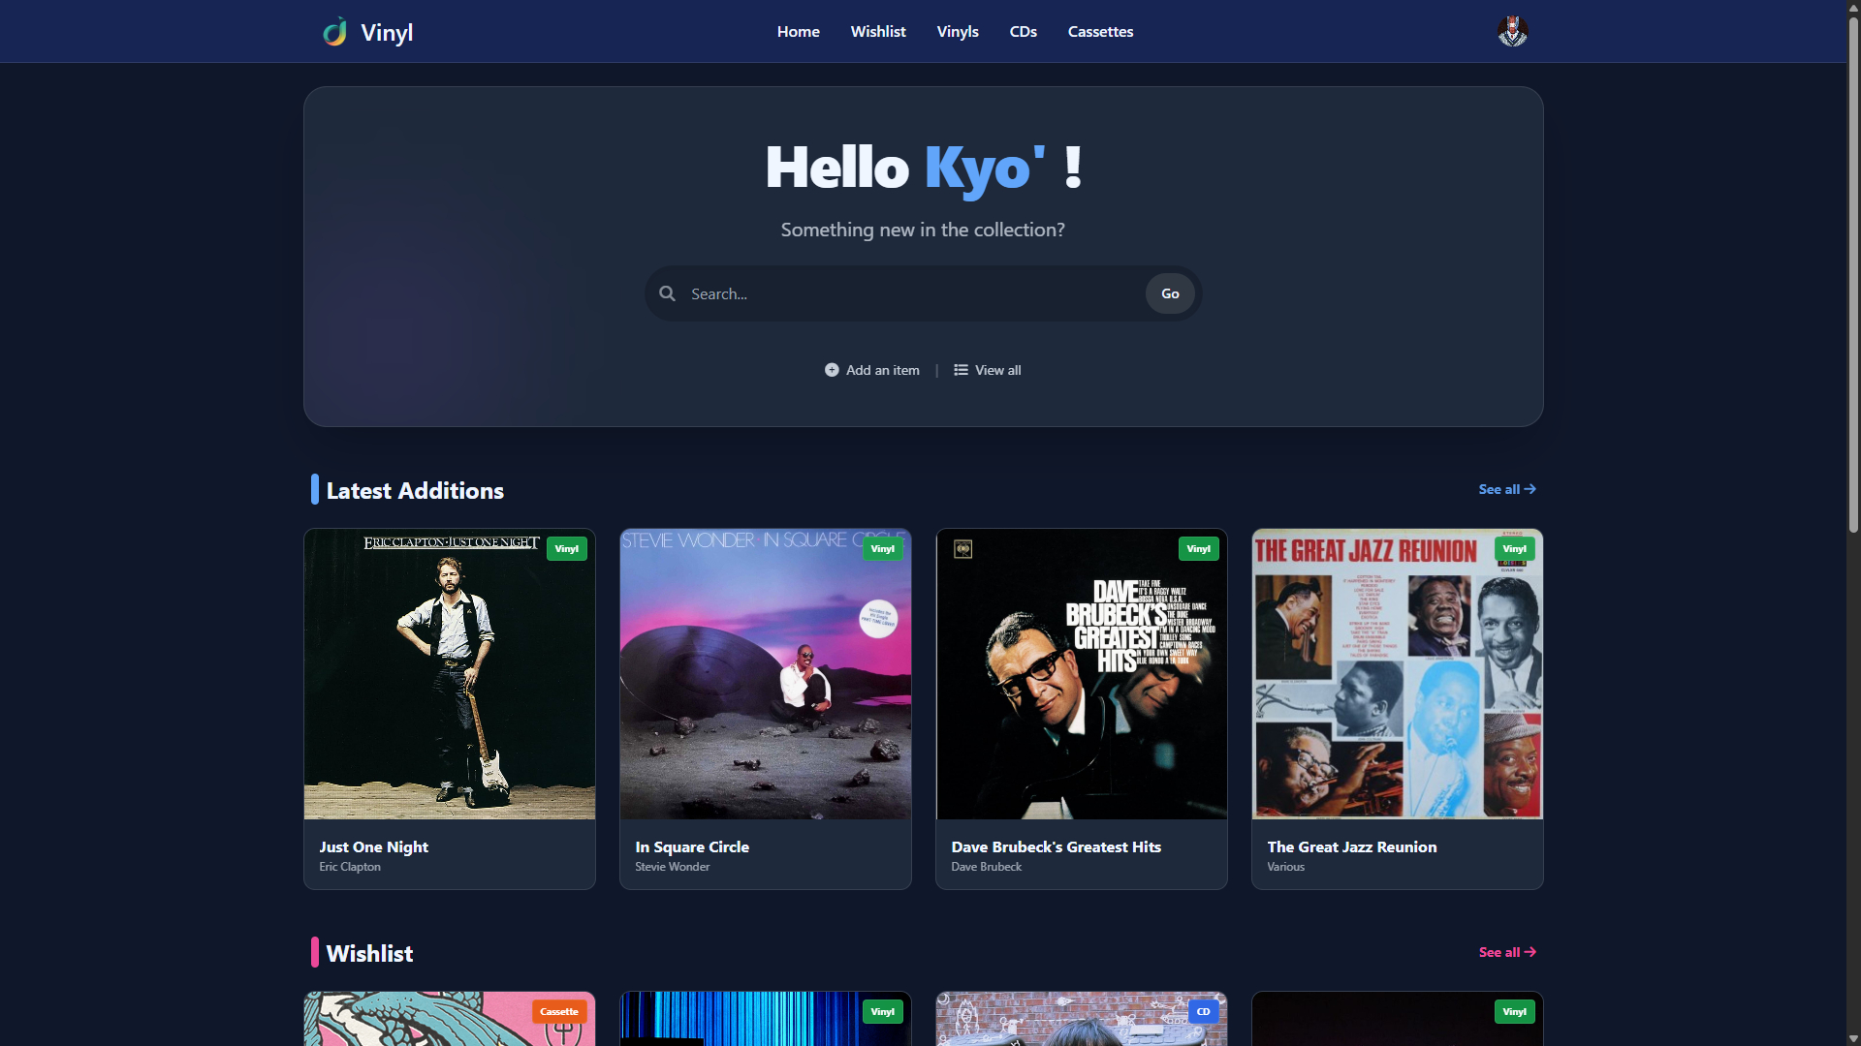Open the Vinyls section

[958, 32]
